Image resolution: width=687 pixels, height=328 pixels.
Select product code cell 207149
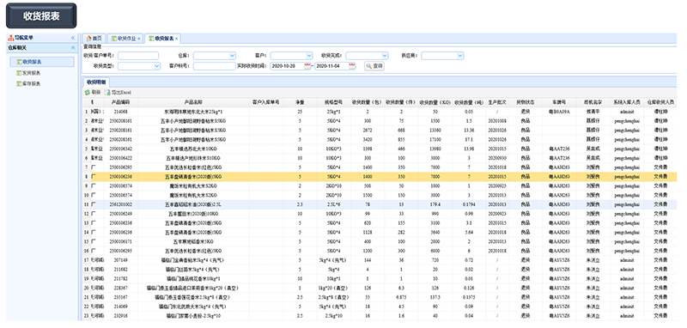(120, 260)
